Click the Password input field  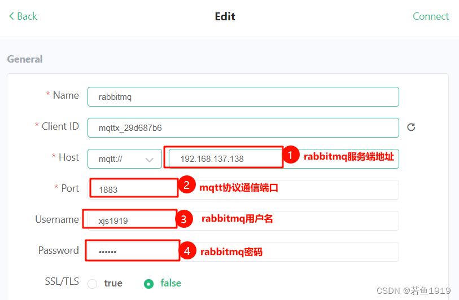(243, 252)
